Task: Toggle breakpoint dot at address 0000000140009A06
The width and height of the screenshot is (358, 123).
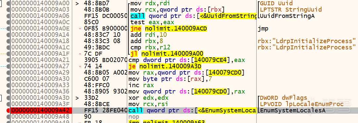Action: (9, 16)
